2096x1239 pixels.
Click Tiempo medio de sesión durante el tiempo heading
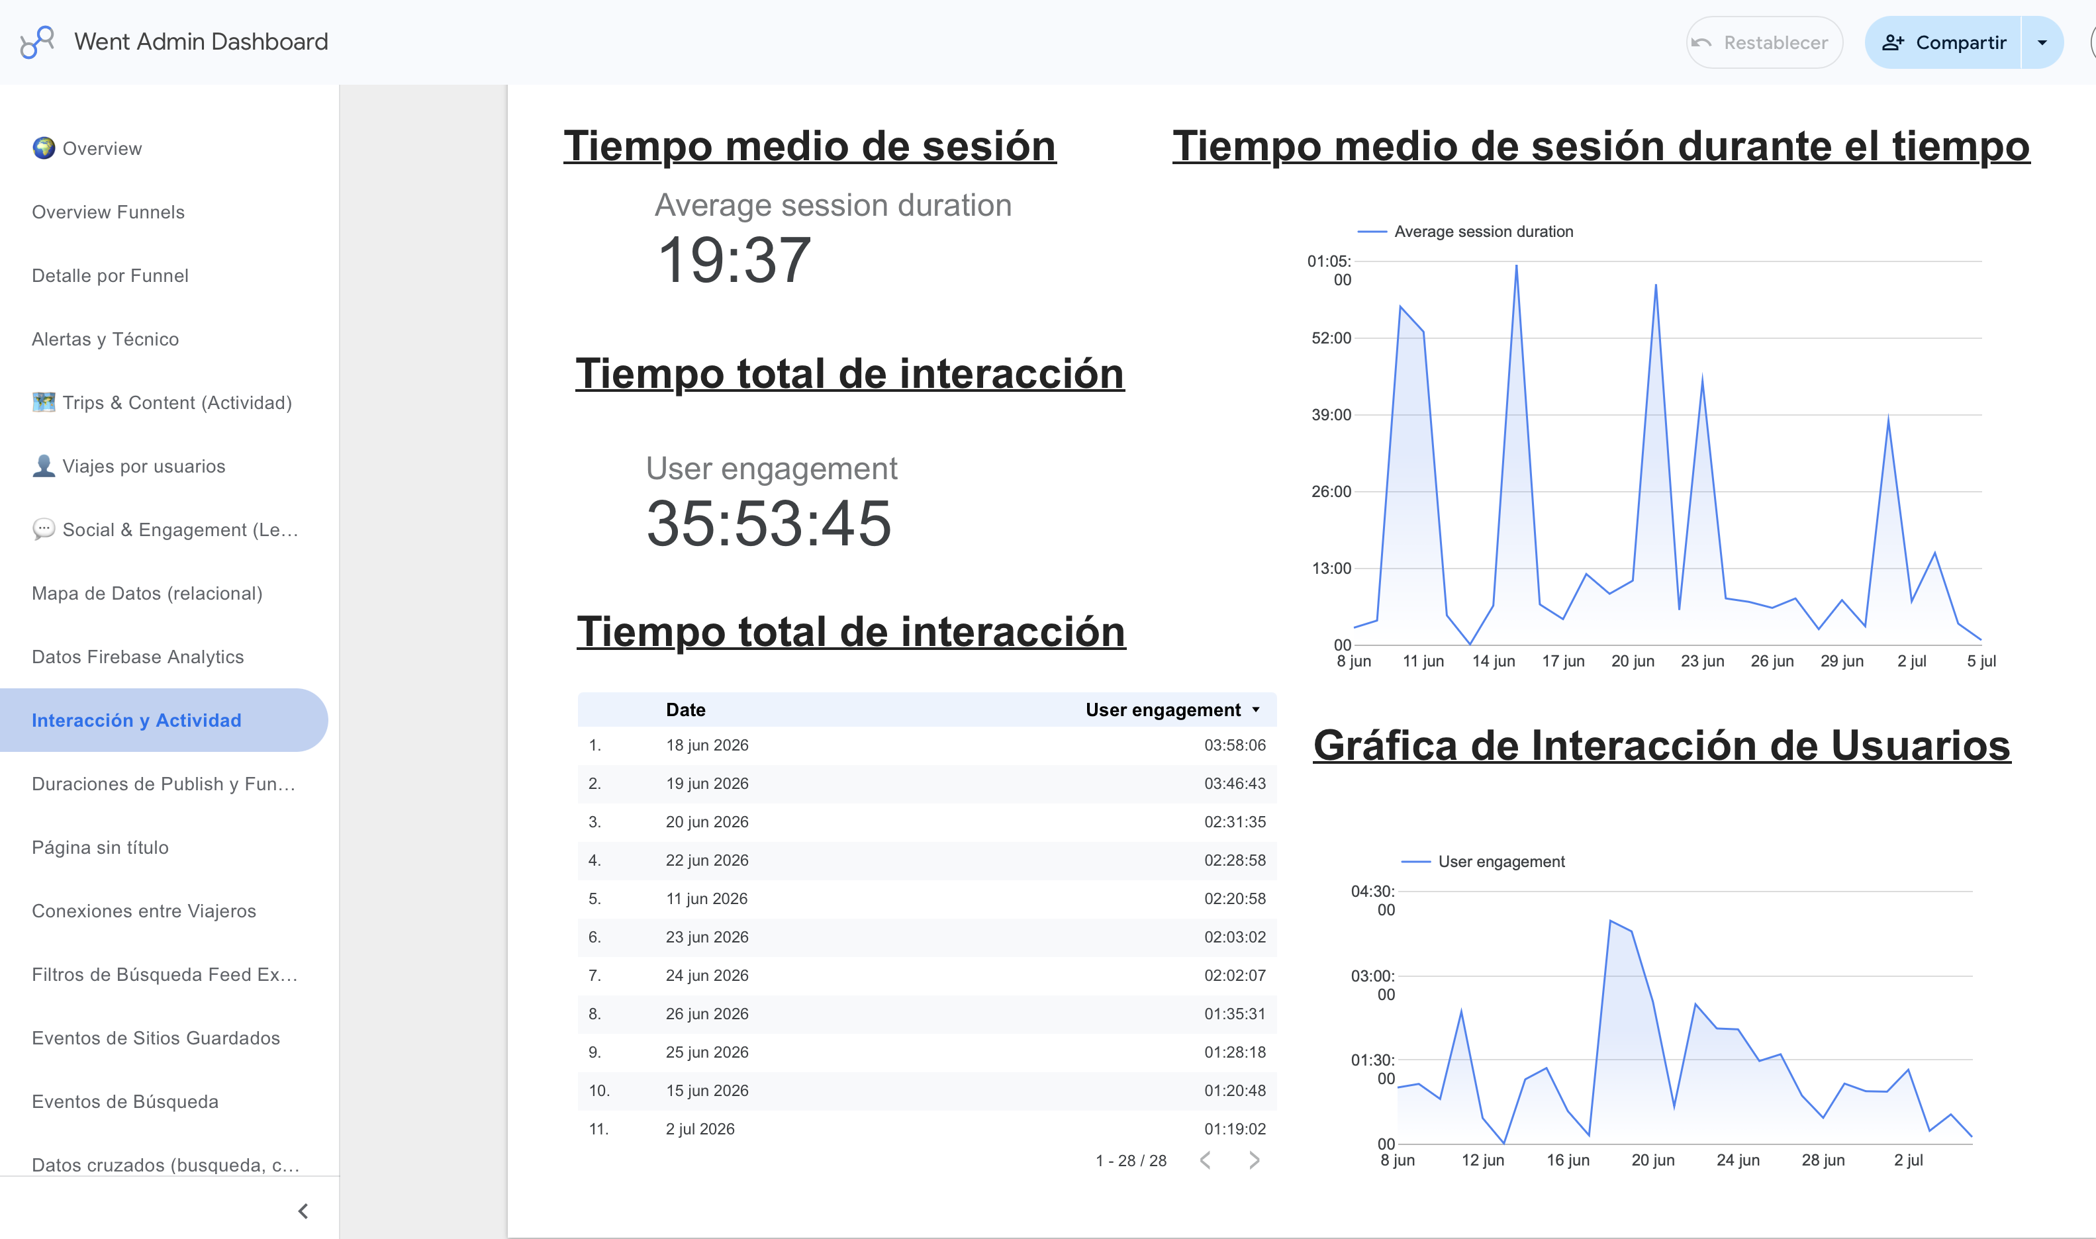point(1601,146)
